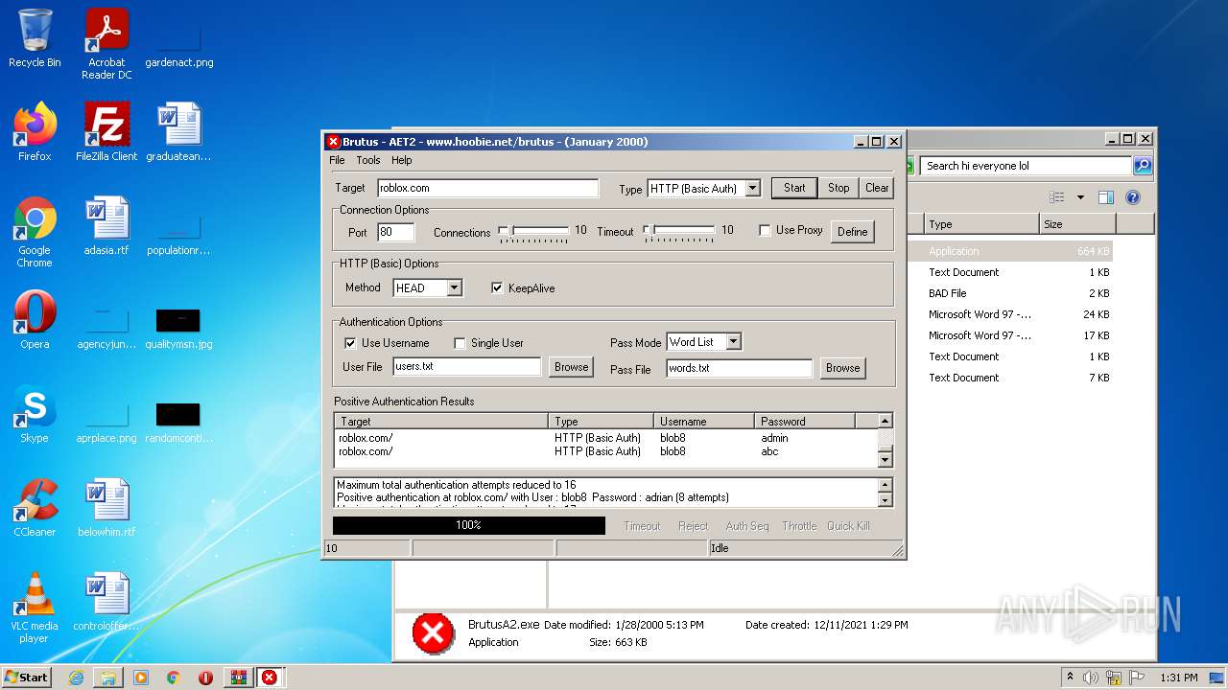Open the Brutus Tools menu

click(368, 160)
